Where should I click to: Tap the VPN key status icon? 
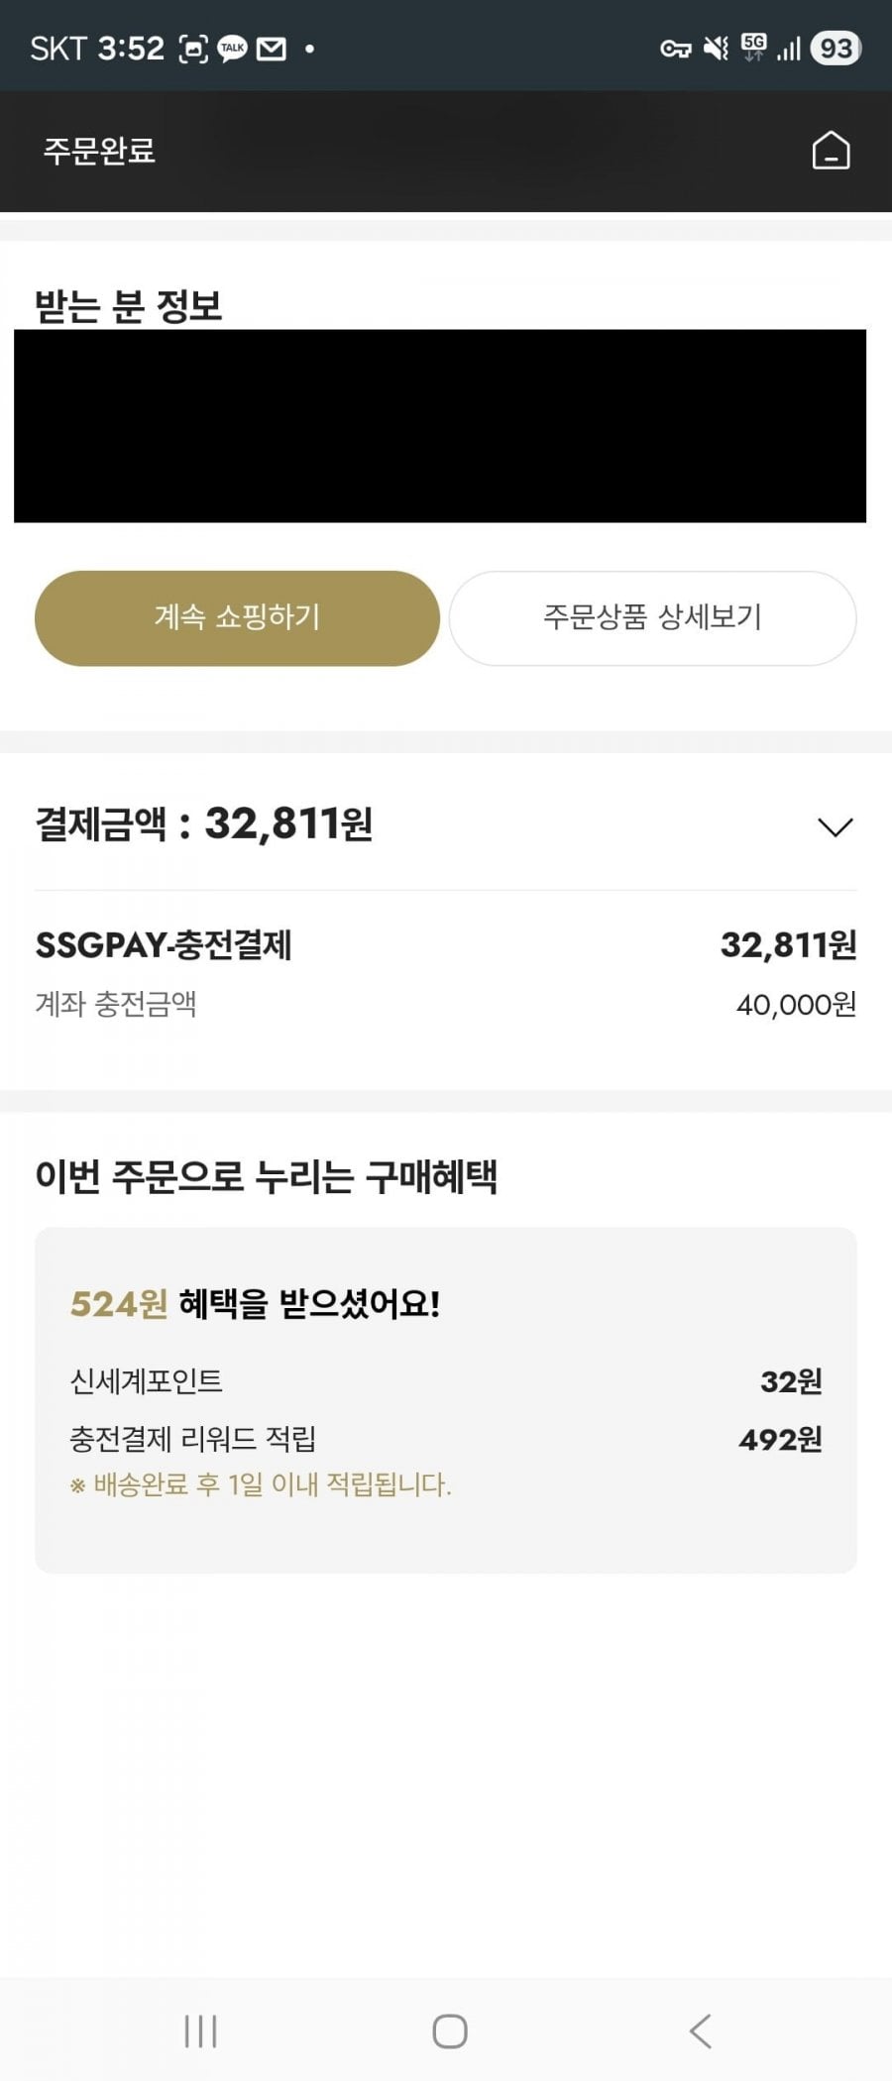pos(676,49)
